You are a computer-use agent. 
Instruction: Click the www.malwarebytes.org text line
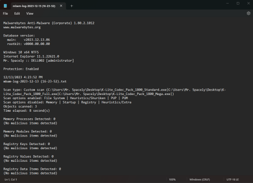(22, 27)
